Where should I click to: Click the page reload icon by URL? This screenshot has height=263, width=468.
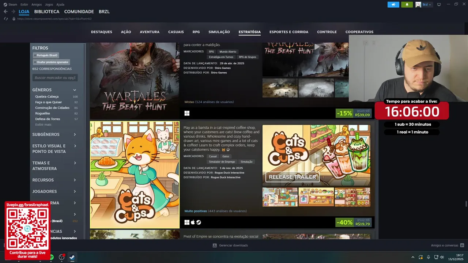pyautogui.click(x=6, y=19)
